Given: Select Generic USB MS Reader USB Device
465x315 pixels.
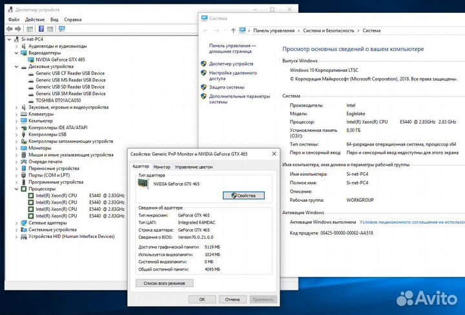Looking at the screenshot, I should 70,80.
